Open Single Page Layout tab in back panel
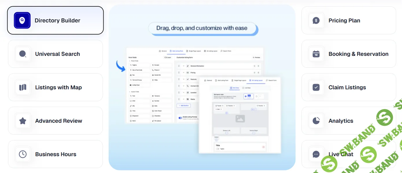The height and width of the screenshot is (173, 402). 193,51
